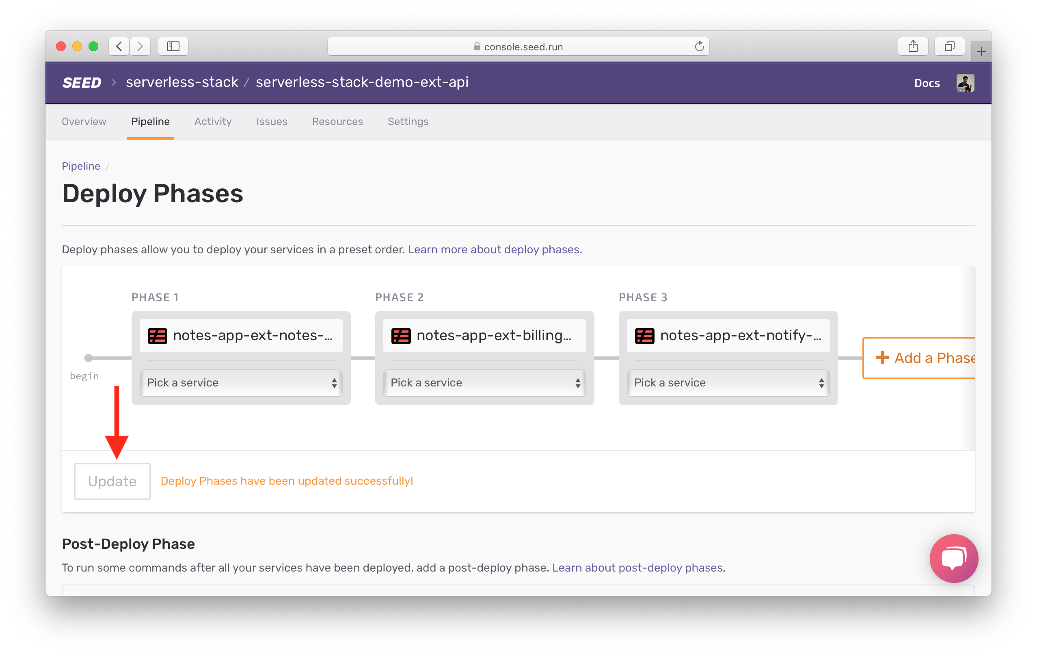The width and height of the screenshot is (1037, 656).
Task: Click the Settings tab
Action: point(408,121)
